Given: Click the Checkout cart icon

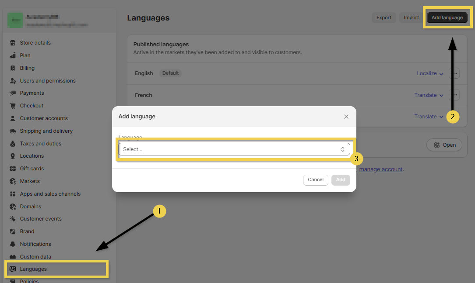Looking at the screenshot, I should 13,106.
